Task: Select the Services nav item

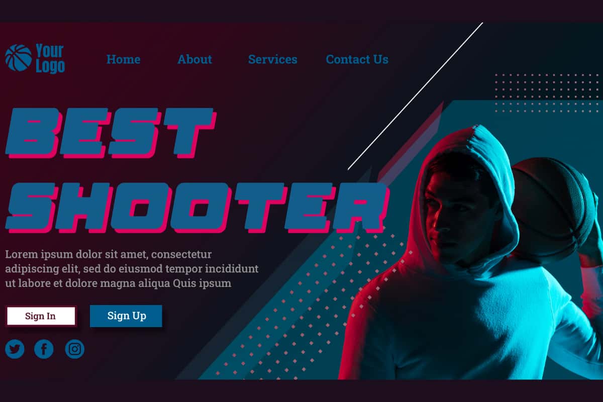Action: tap(272, 59)
